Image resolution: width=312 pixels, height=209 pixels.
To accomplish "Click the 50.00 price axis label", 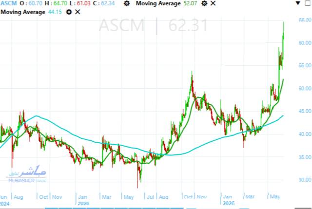I will [305, 88].
